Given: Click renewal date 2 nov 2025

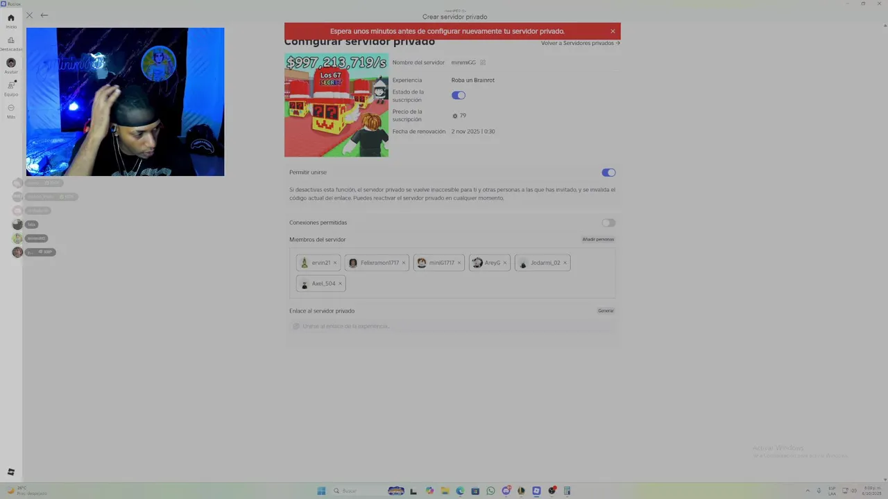Looking at the screenshot, I should [x=473, y=132].
